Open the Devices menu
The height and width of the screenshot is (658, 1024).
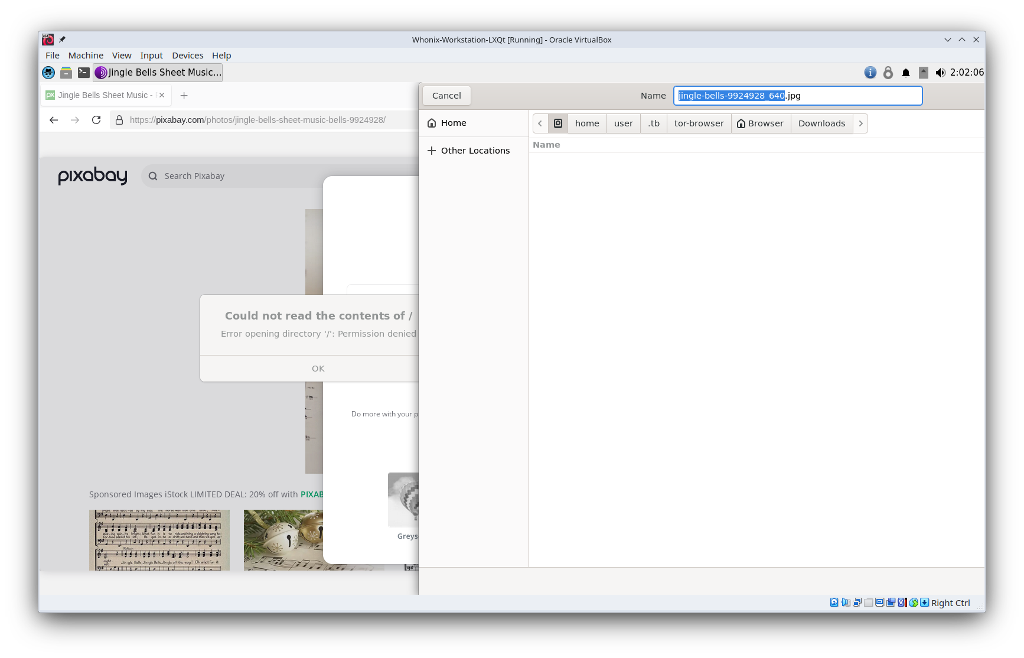tap(187, 56)
